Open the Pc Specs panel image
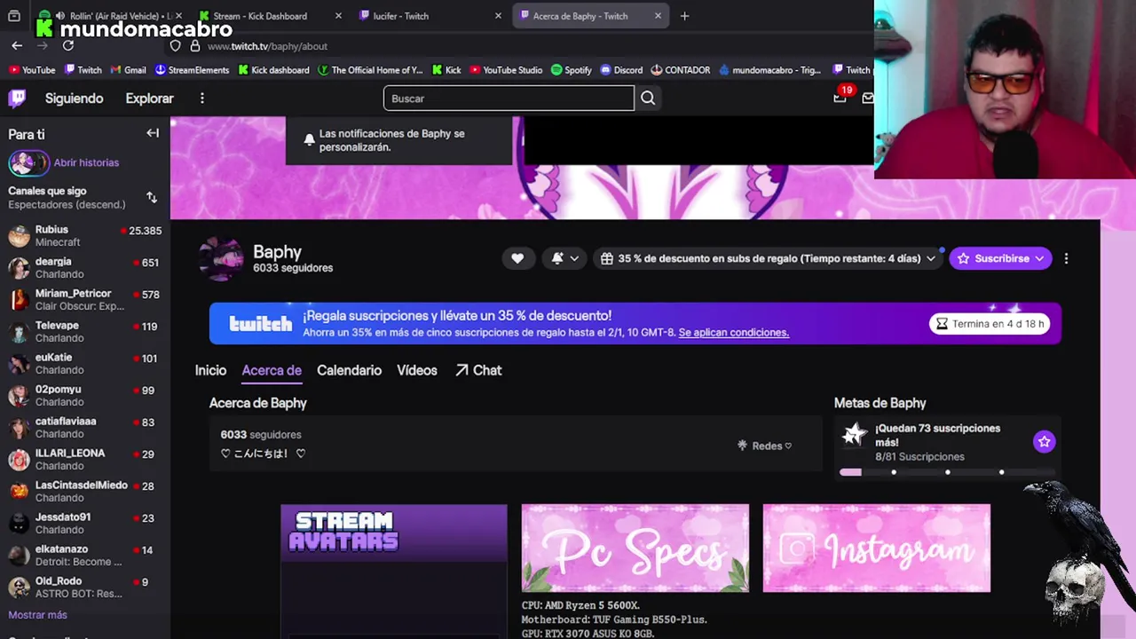Viewport: 1136px width, 639px height. pyautogui.click(x=635, y=548)
